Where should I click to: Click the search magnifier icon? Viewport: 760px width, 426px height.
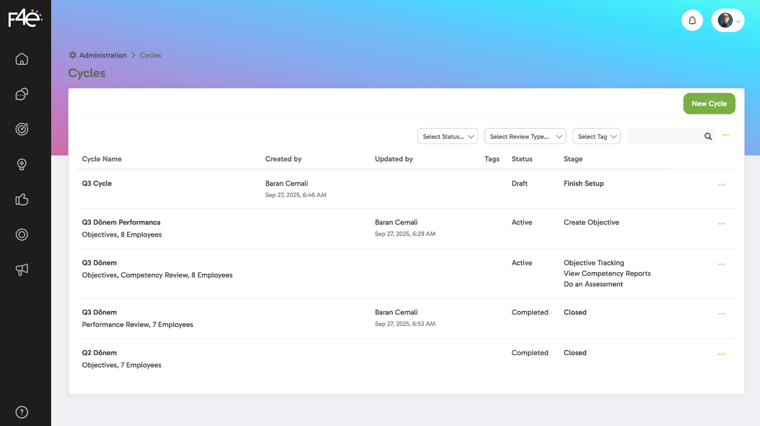(x=708, y=136)
